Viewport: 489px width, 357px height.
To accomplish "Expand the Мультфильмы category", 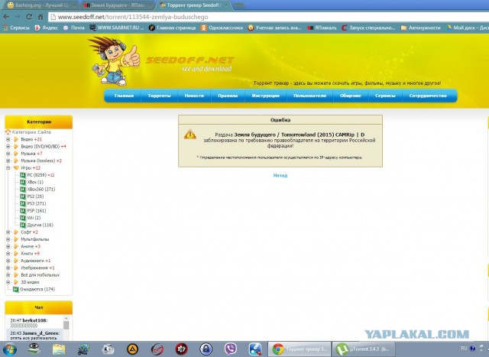I will [8, 239].
